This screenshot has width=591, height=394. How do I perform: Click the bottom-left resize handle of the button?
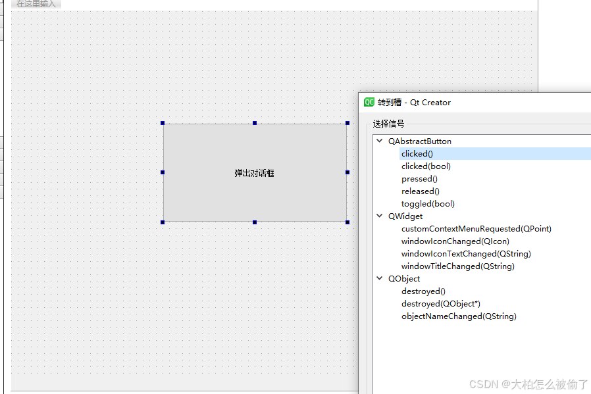click(163, 222)
